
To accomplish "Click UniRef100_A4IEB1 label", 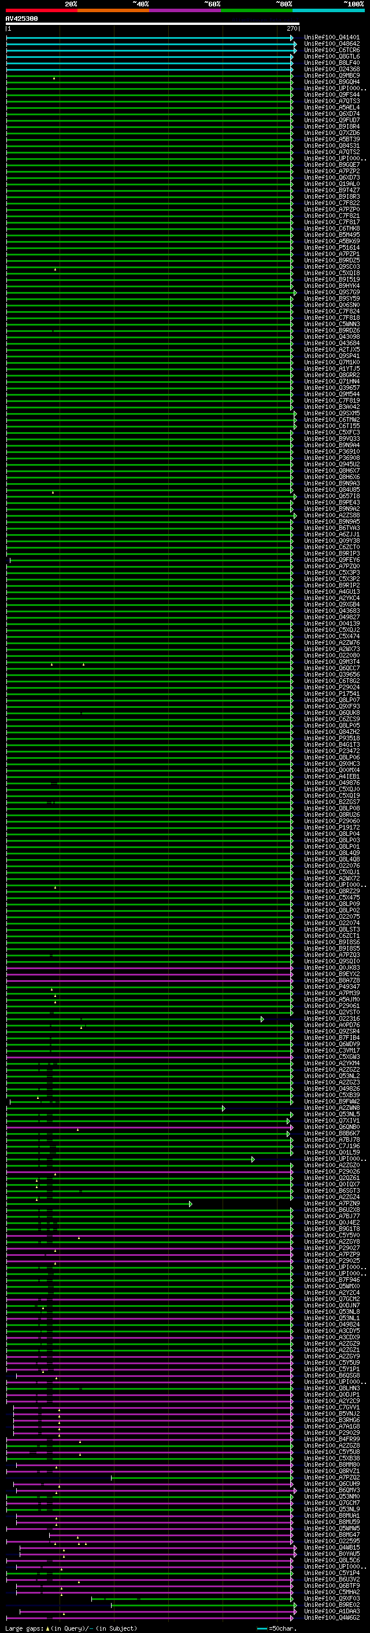I will click(332, 776).
